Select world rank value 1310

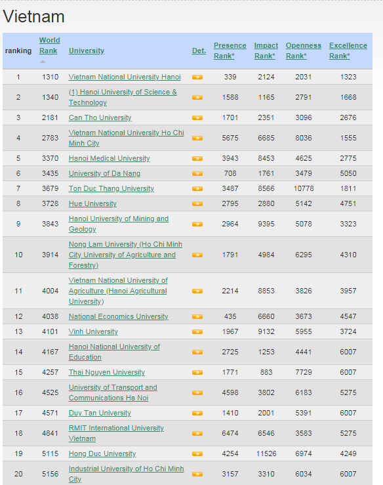[50, 77]
